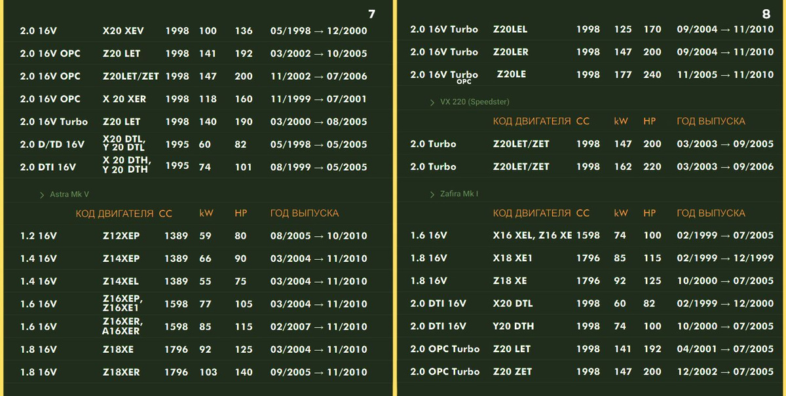Screen dimensions: 786x396
Task: Click engine code Z18 XE in panel 8
Action: coord(510,281)
